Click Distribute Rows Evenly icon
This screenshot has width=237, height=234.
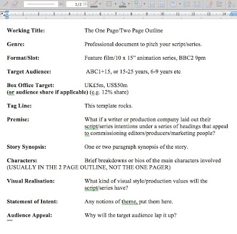click(187, 4)
